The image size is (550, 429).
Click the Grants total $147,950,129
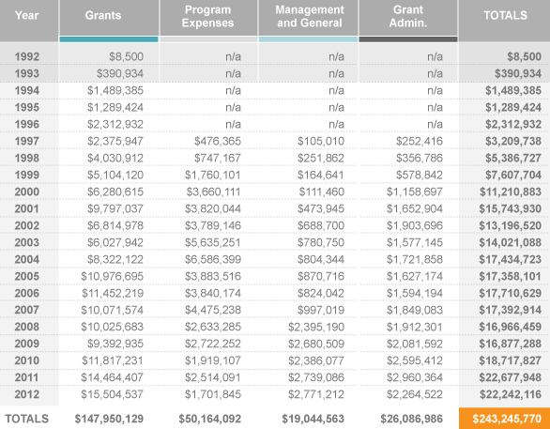coord(109,419)
